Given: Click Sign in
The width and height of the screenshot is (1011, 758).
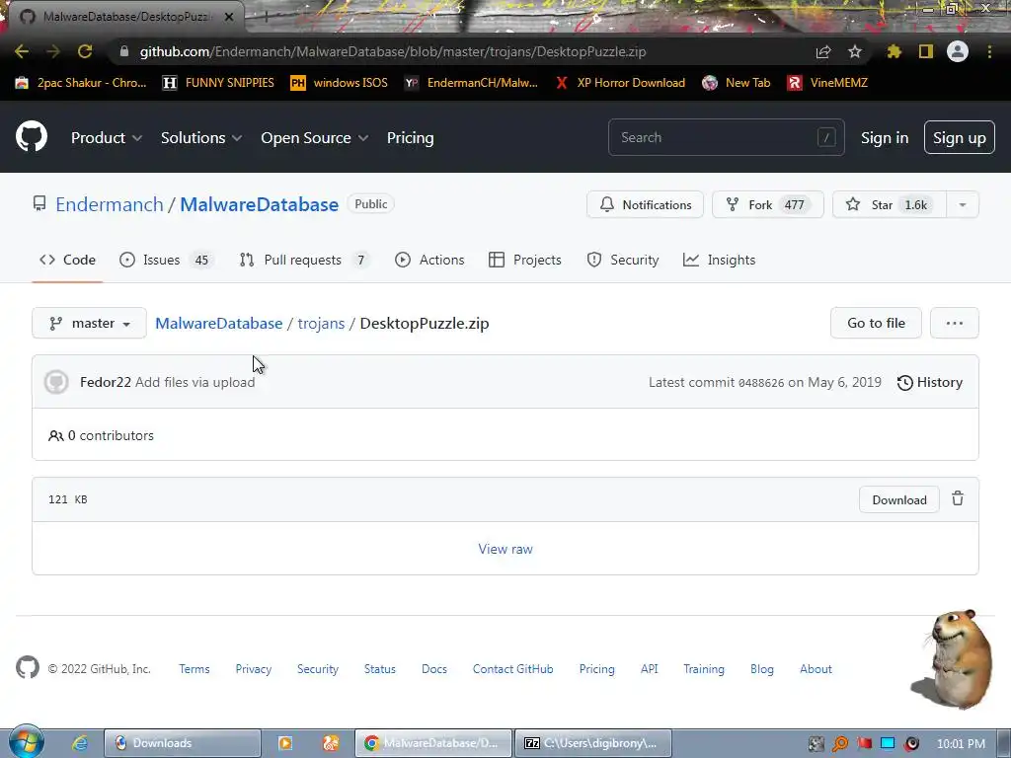Looking at the screenshot, I should pos(885,138).
